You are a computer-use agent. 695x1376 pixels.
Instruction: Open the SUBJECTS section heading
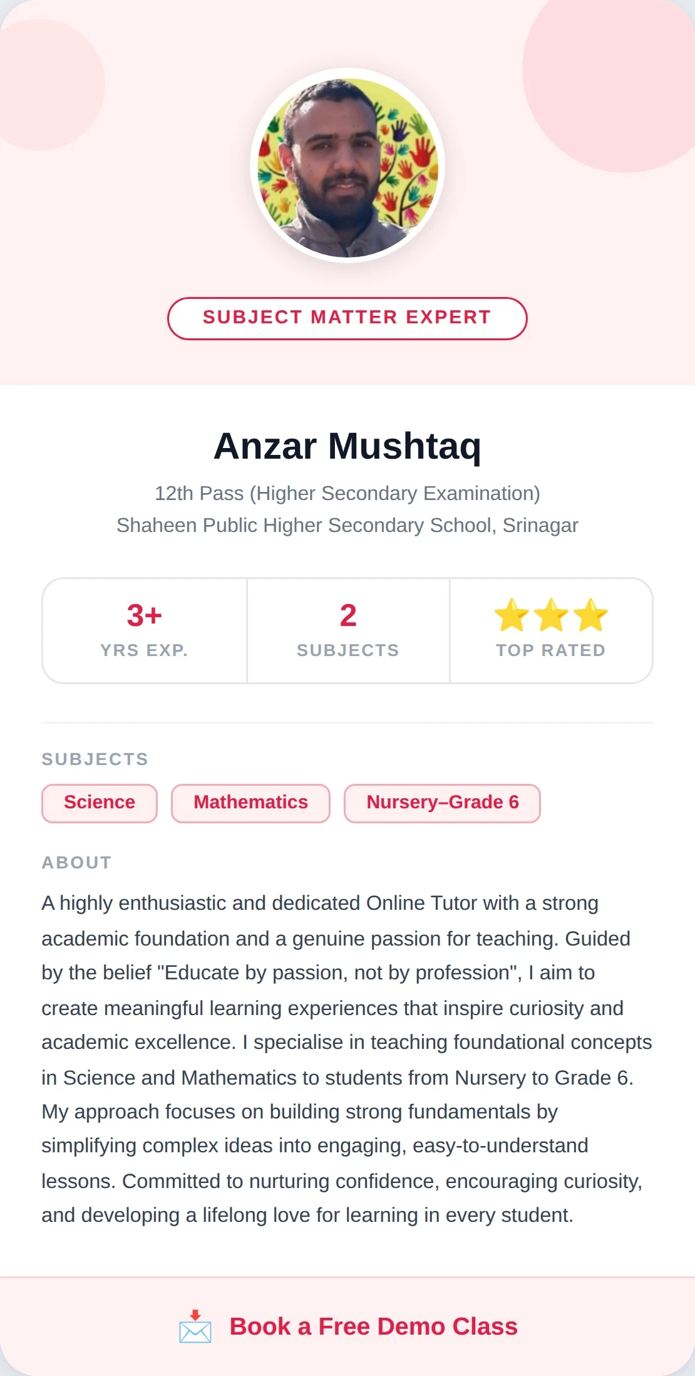95,759
